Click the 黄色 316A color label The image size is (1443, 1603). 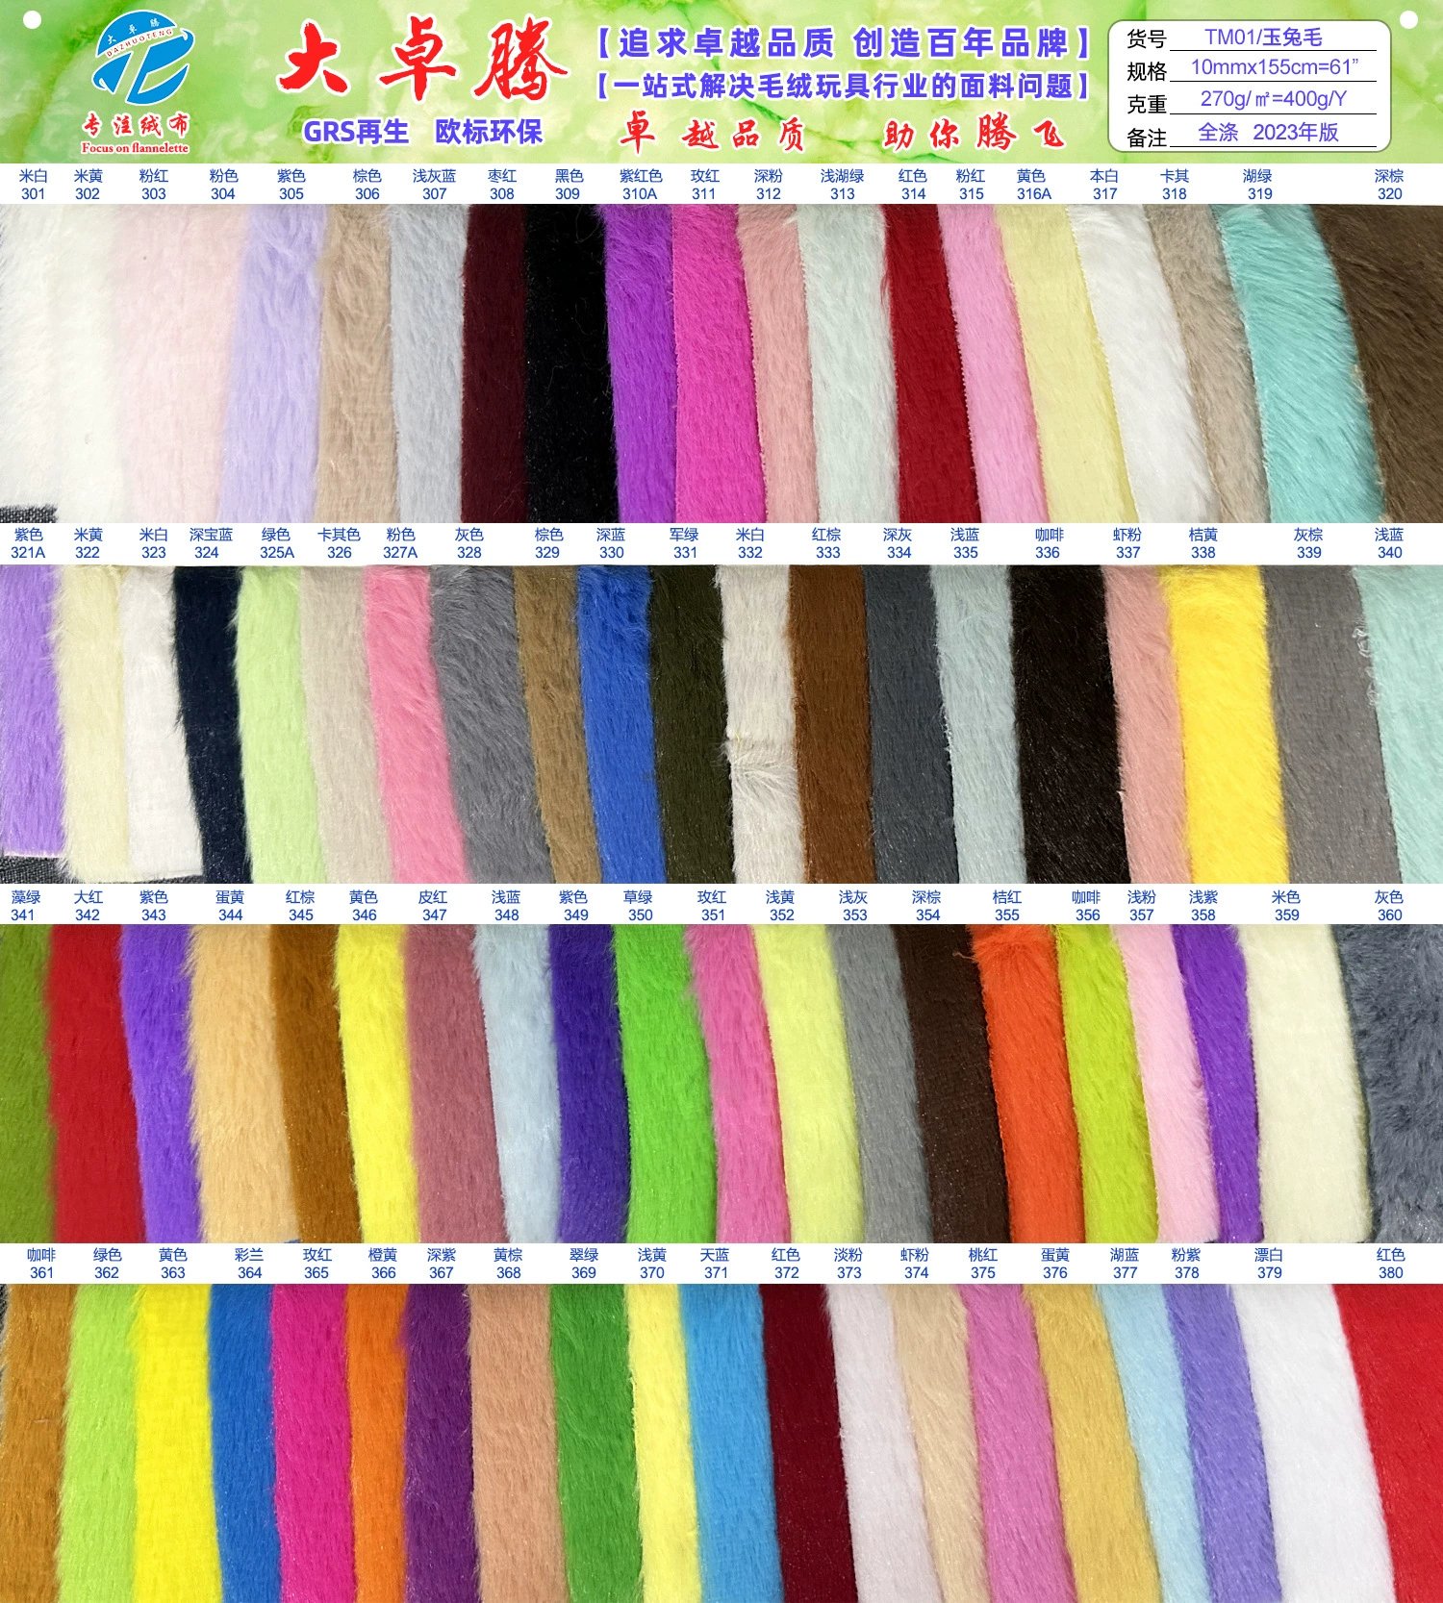1033,185
